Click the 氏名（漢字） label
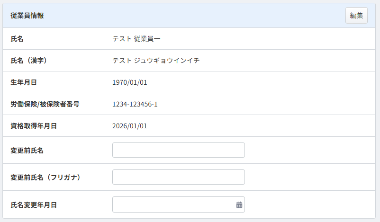The width and height of the screenshot is (380, 222). point(28,61)
